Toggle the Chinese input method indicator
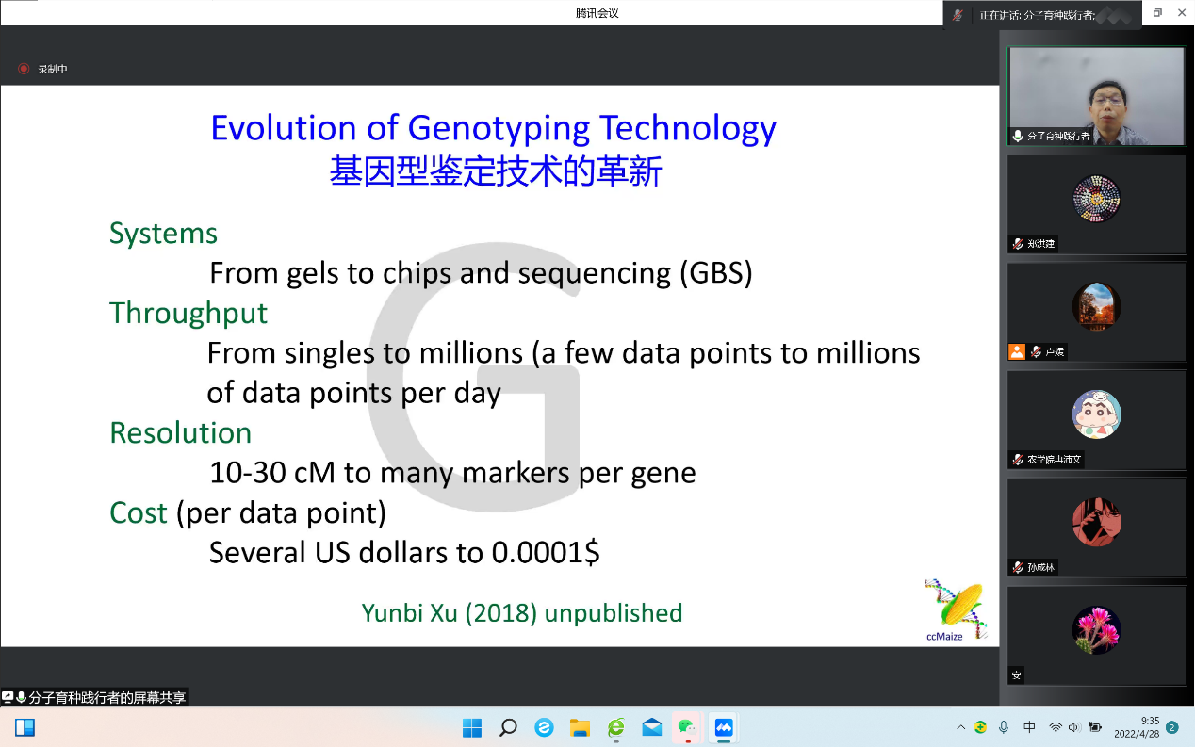Image resolution: width=1195 pixels, height=747 pixels. pyautogui.click(x=1029, y=727)
